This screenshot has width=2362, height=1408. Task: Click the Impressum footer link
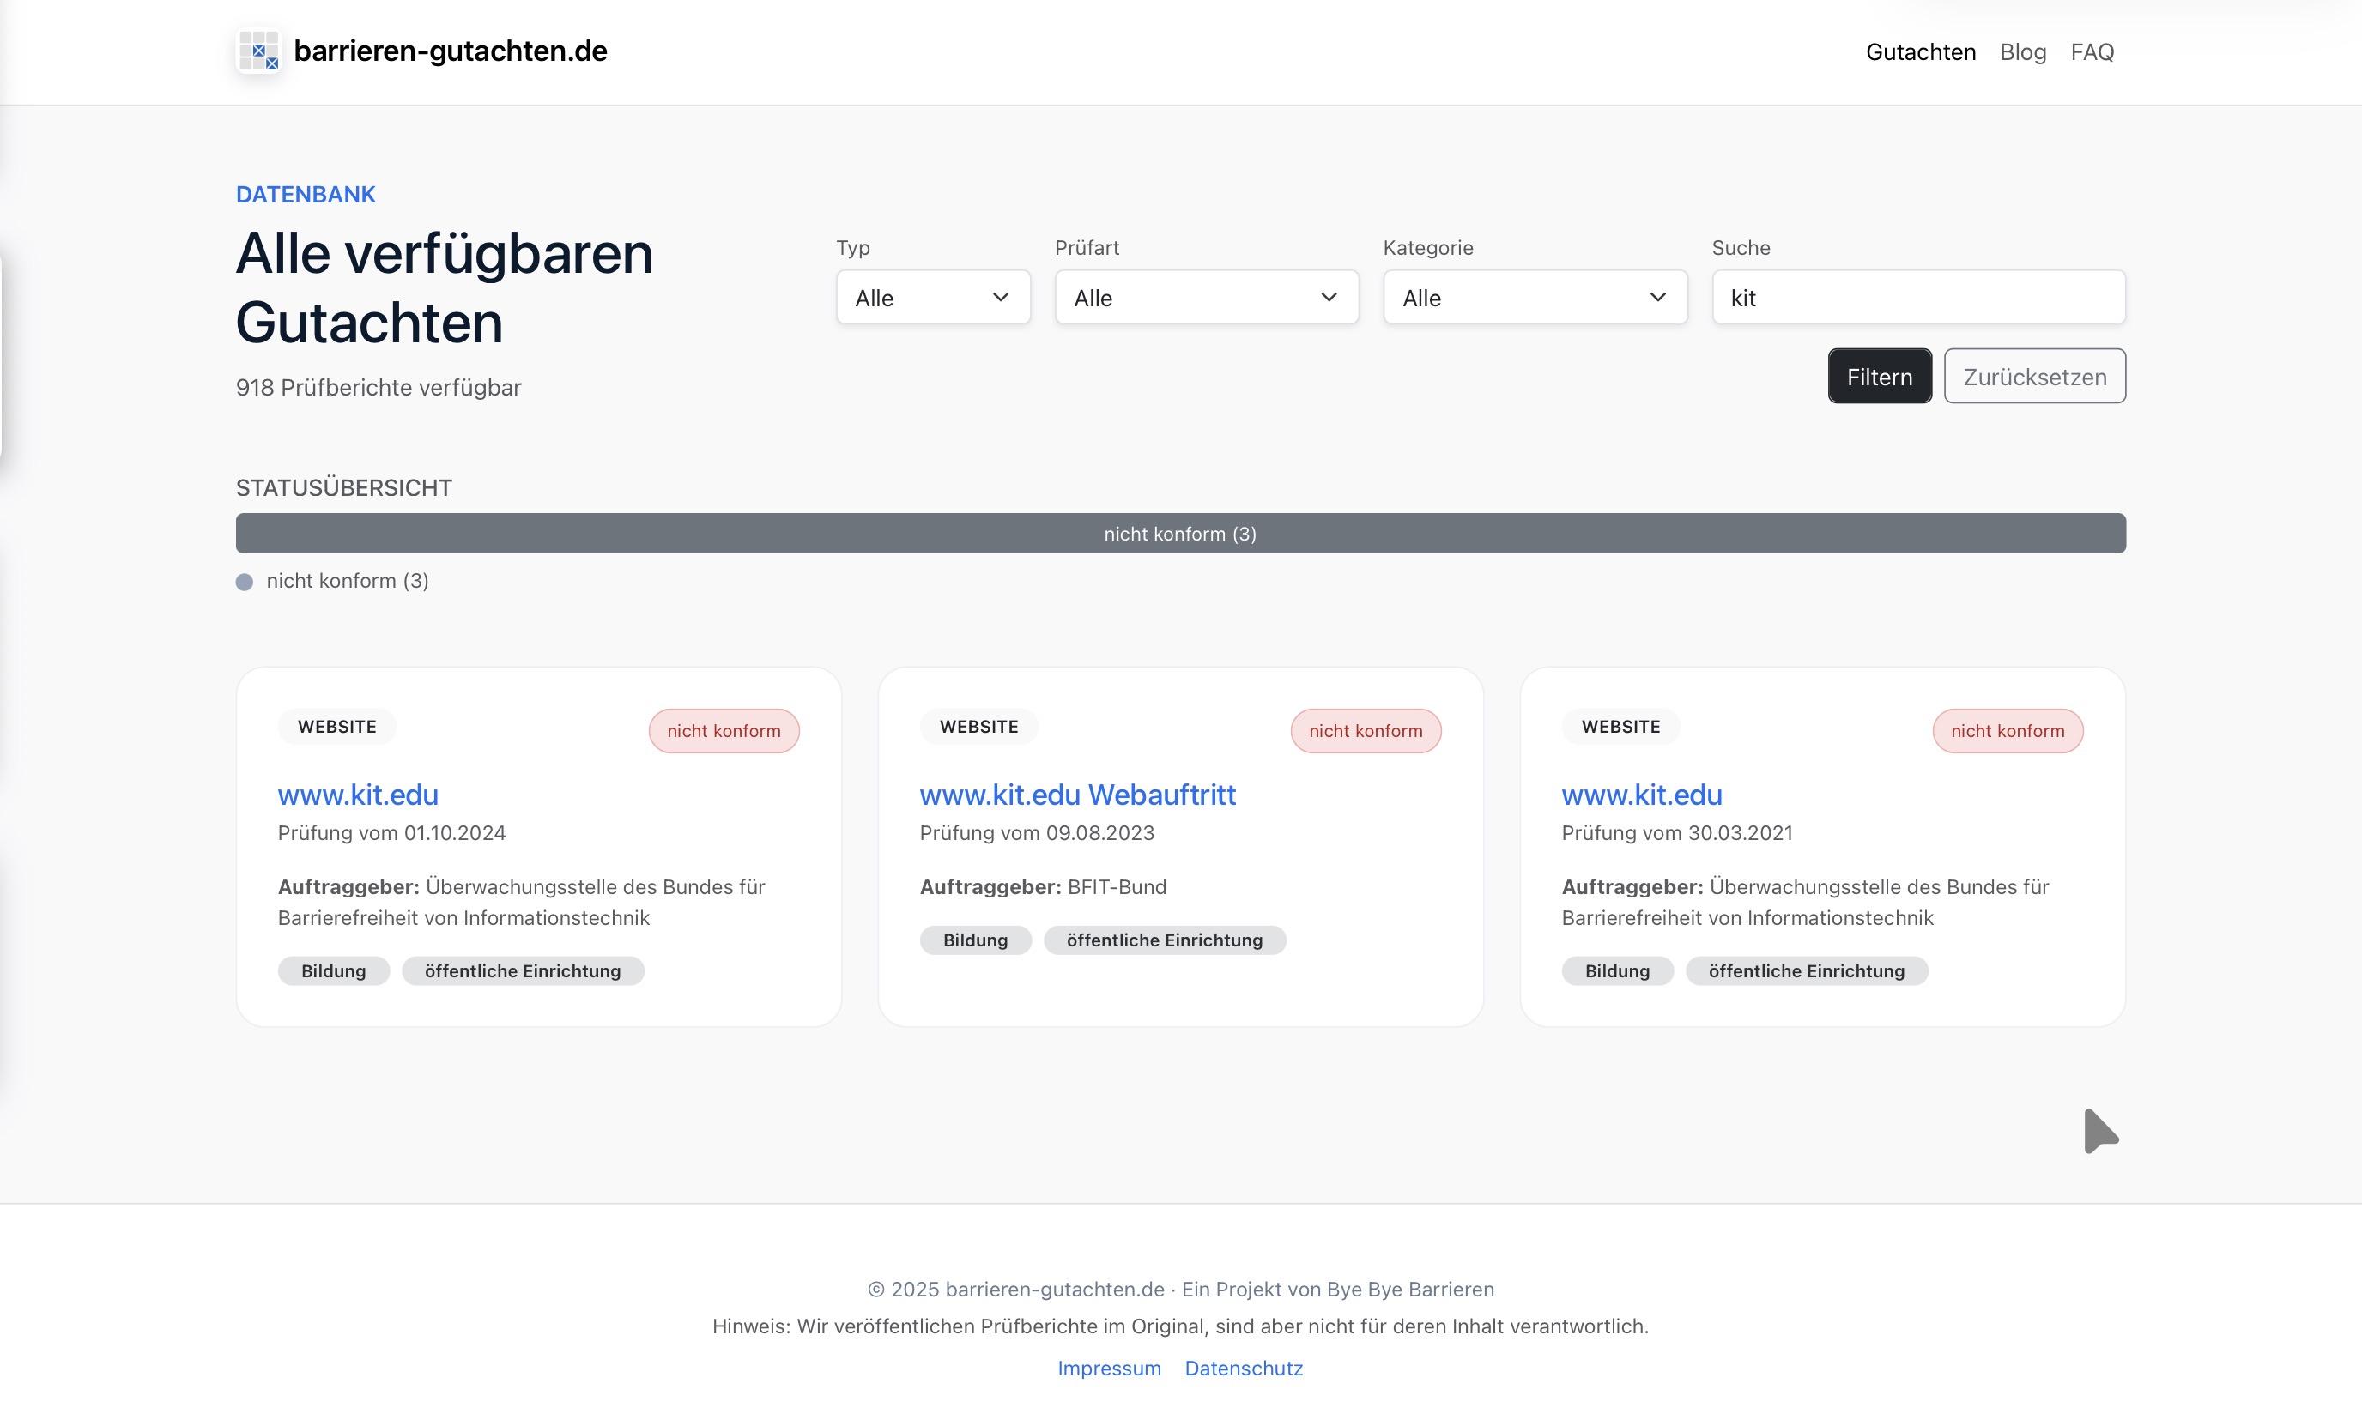click(1108, 1369)
